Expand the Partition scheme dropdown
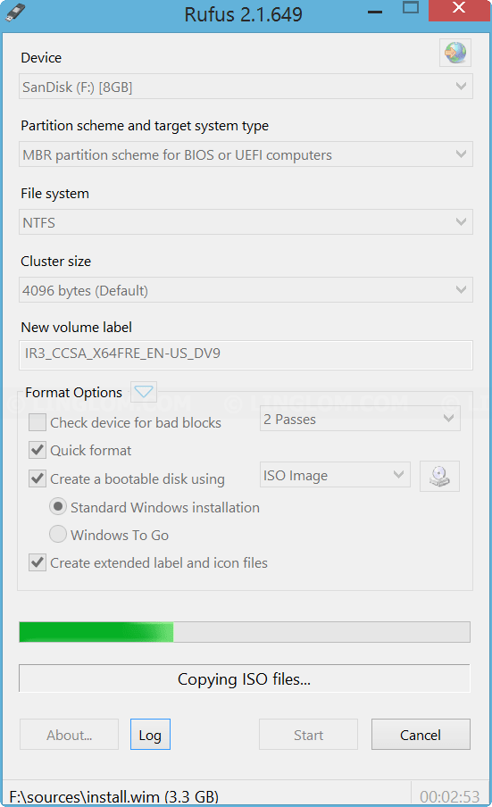The width and height of the screenshot is (492, 807). point(246,154)
